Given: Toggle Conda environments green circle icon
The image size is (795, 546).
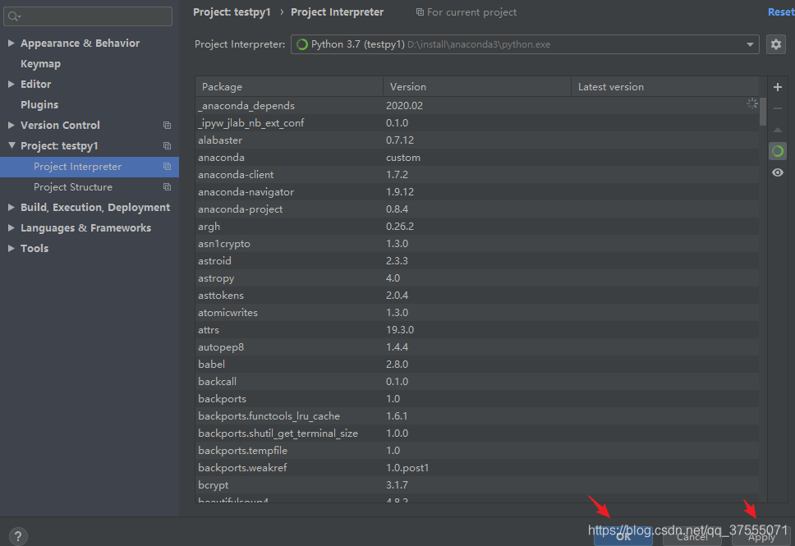Looking at the screenshot, I should (777, 151).
